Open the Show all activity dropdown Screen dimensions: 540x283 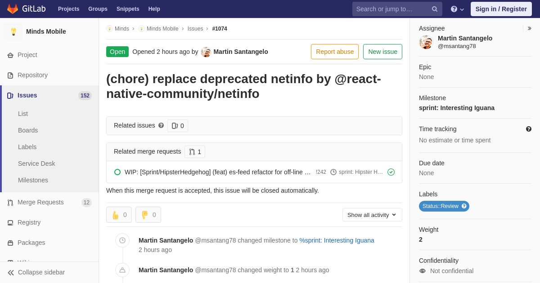click(x=372, y=215)
